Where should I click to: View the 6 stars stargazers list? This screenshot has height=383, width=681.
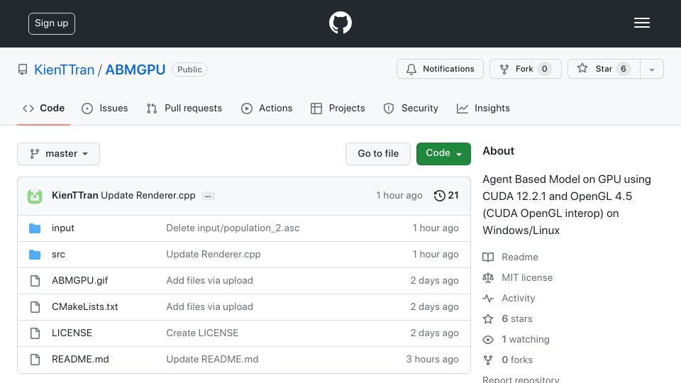pos(517,318)
